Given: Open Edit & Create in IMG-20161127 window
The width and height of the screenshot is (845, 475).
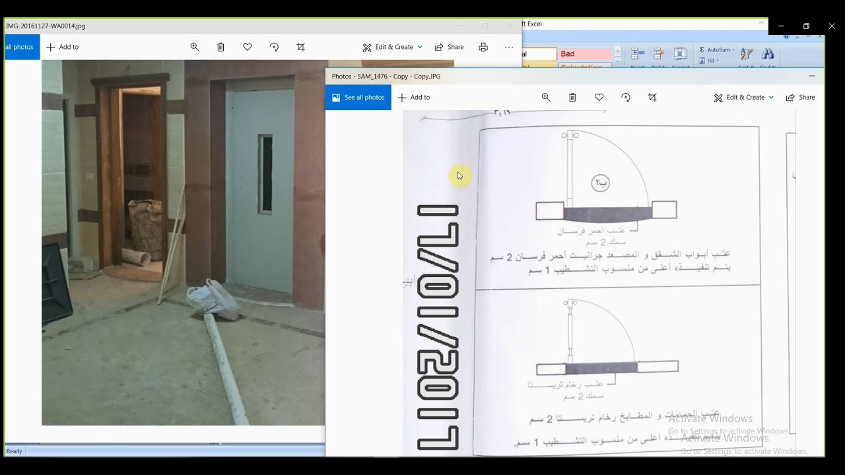Looking at the screenshot, I should tap(392, 47).
